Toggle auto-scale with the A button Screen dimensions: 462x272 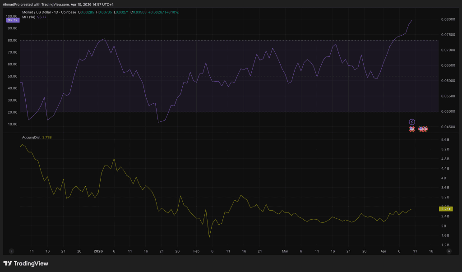449,250
